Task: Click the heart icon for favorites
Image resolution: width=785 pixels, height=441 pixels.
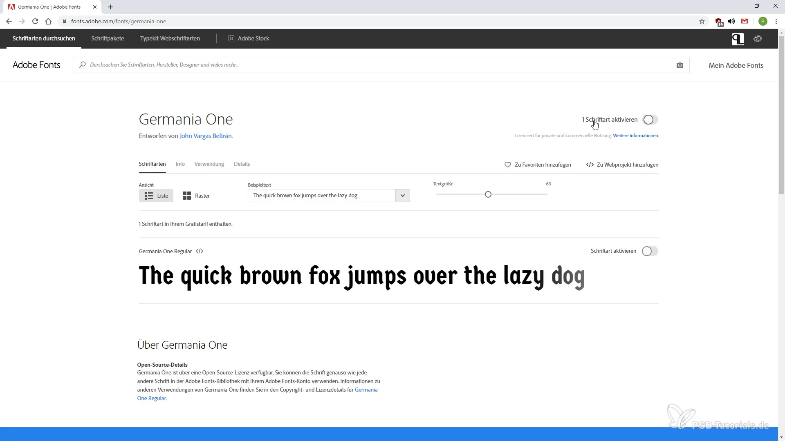Action: 507,165
